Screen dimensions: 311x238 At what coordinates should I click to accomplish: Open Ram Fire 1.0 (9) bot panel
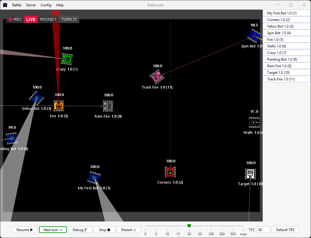coord(287,66)
